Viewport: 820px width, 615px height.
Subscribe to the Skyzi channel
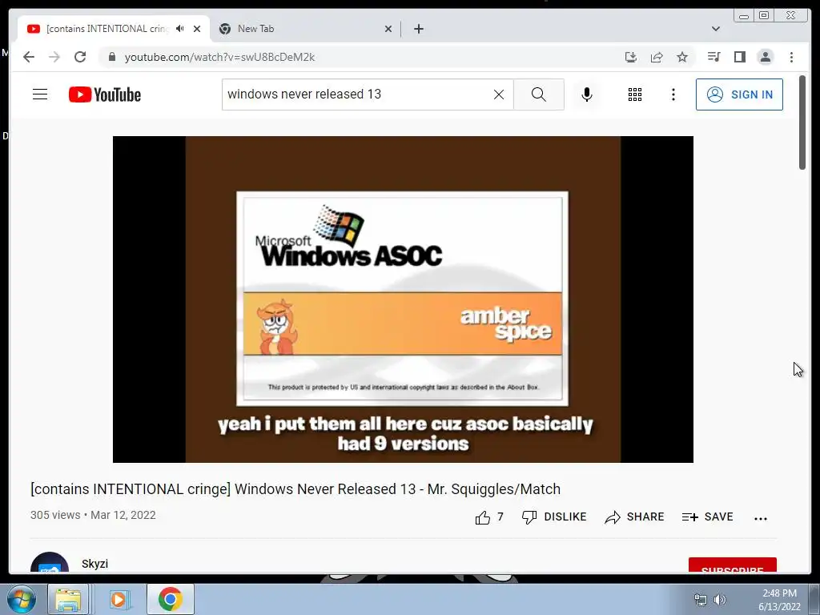pos(732,565)
